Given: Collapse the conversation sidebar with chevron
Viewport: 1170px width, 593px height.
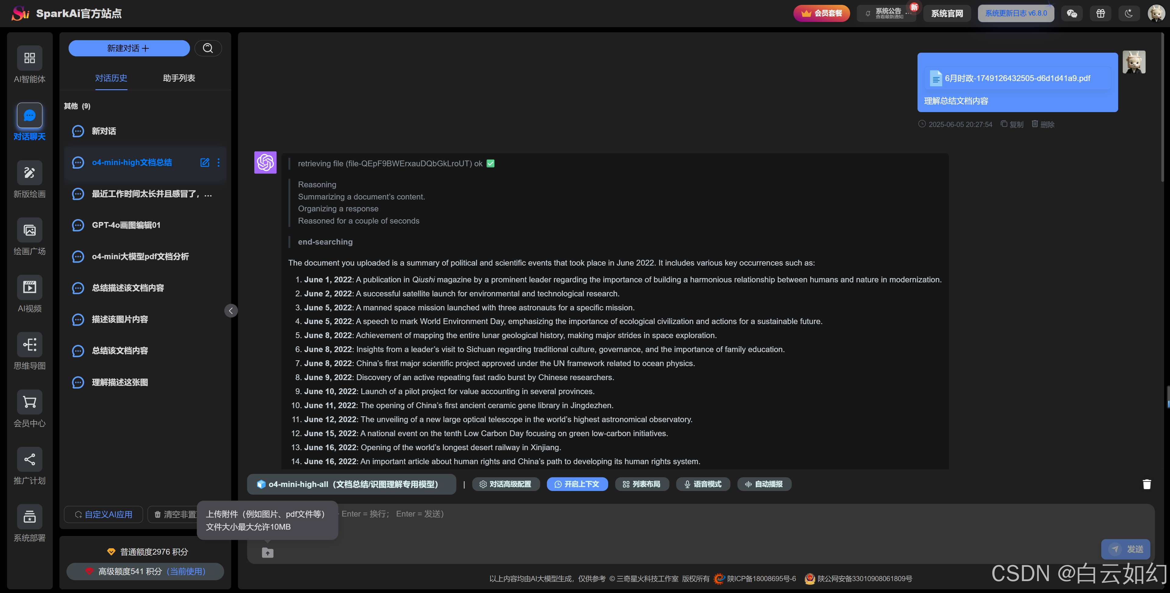Looking at the screenshot, I should click(231, 310).
